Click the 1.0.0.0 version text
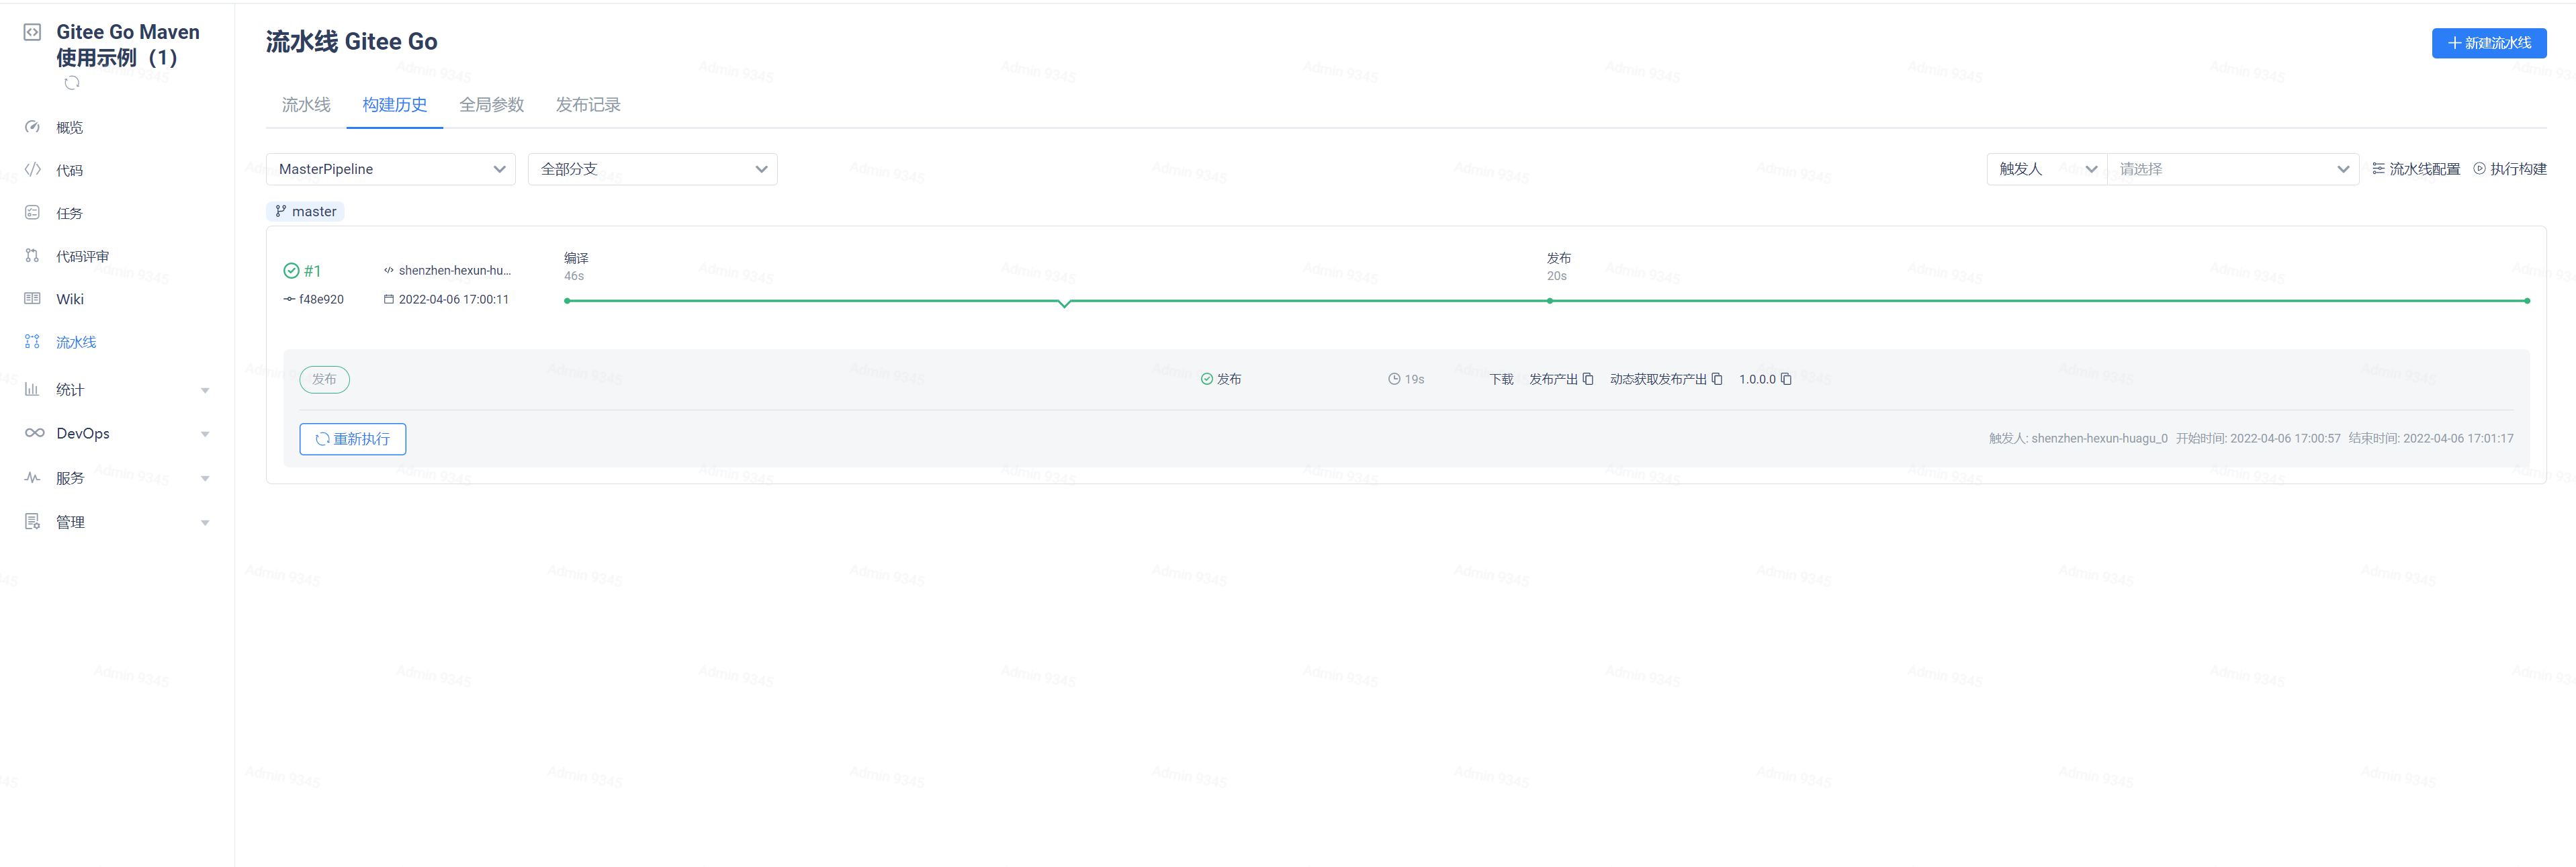This screenshot has width=2576, height=867. [x=1757, y=379]
